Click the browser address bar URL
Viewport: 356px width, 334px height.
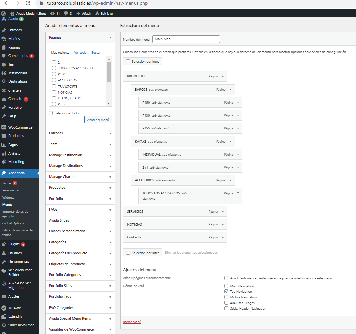[97, 3]
